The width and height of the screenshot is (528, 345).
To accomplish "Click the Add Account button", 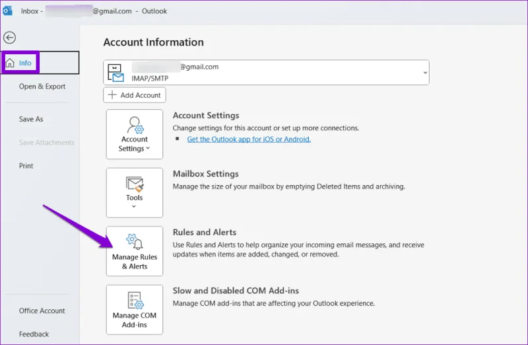I will pos(135,95).
